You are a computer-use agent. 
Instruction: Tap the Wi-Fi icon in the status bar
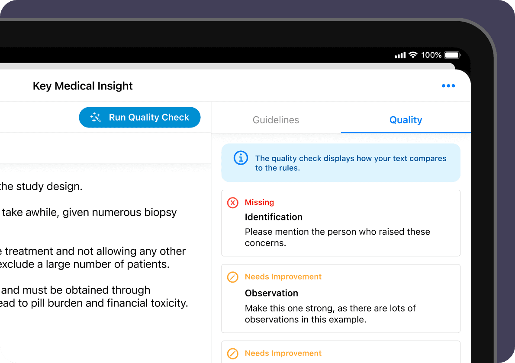(x=413, y=55)
